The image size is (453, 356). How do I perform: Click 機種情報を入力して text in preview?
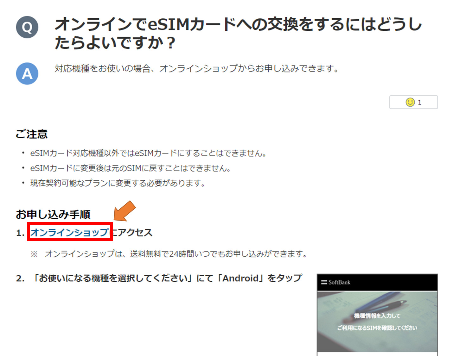(x=377, y=316)
